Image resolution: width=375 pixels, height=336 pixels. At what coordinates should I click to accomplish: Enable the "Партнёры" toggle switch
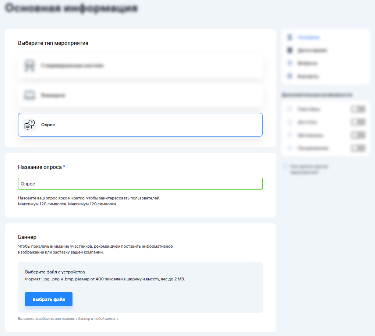tap(358, 109)
